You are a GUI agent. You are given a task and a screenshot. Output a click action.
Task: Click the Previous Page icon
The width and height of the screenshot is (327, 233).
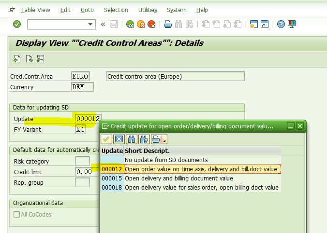[x=216, y=24]
